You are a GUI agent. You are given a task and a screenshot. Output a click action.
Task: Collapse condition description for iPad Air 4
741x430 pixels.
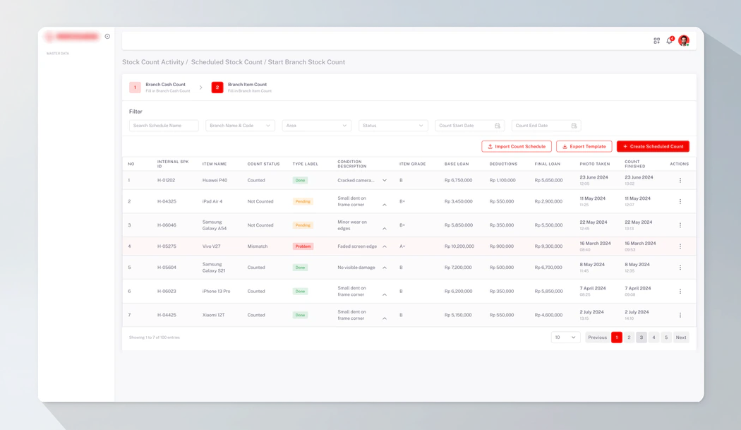[384, 205]
